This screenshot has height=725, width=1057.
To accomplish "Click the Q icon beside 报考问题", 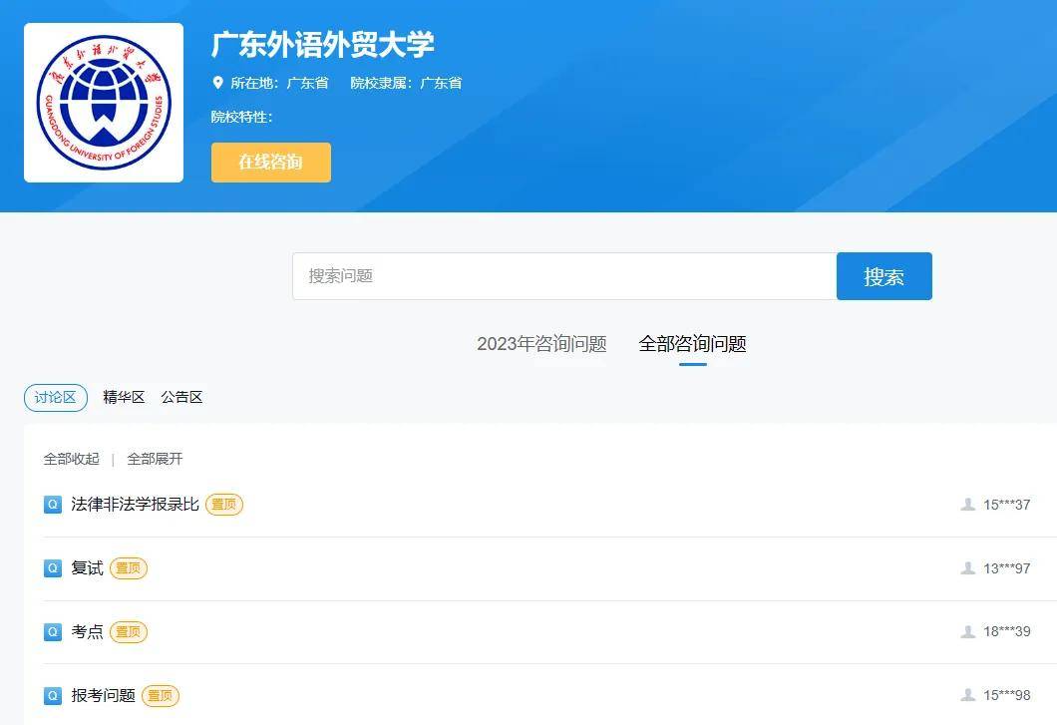I will [x=53, y=695].
